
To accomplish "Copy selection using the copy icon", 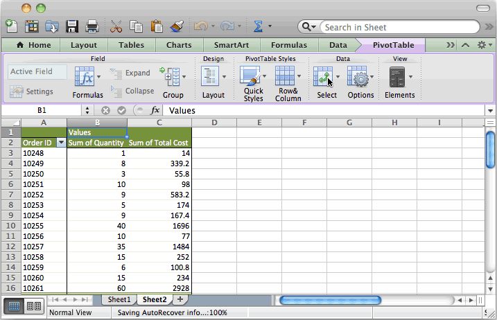I will pos(136,26).
